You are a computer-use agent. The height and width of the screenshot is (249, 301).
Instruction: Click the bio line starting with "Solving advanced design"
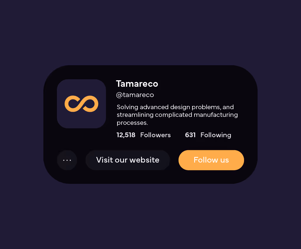point(175,107)
